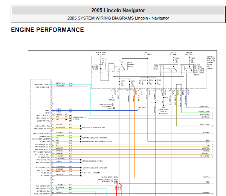Select the '2005 SYSTEM WIRING DIAGRAMS Lincoln - Navigator' subtitle
This screenshot has height=196, width=226.
click(x=118, y=18)
